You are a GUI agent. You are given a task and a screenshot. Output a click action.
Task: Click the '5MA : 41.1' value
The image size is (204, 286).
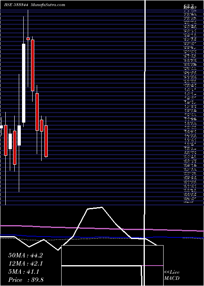coord(24,272)
